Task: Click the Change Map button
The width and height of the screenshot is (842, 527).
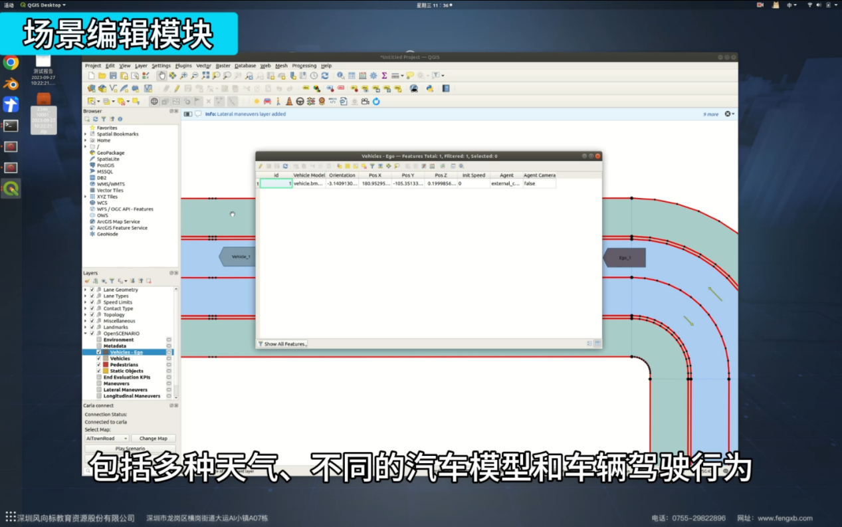Action: 154,439
